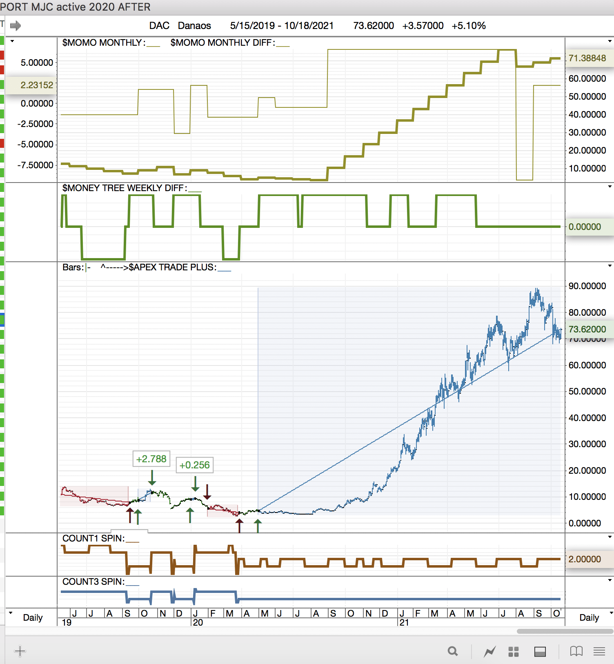Click the Danaos company name

194,26
